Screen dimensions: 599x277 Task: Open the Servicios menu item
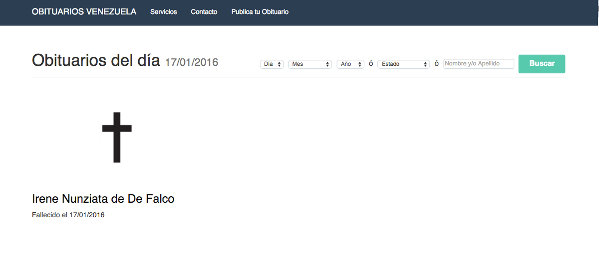click(x=164, y=11)
